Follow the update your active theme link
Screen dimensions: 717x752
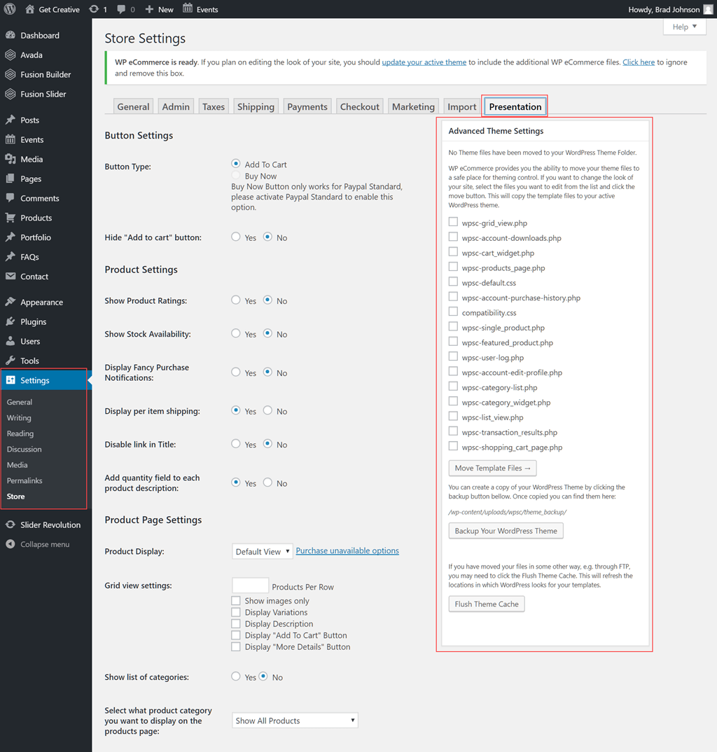[424, 62]
